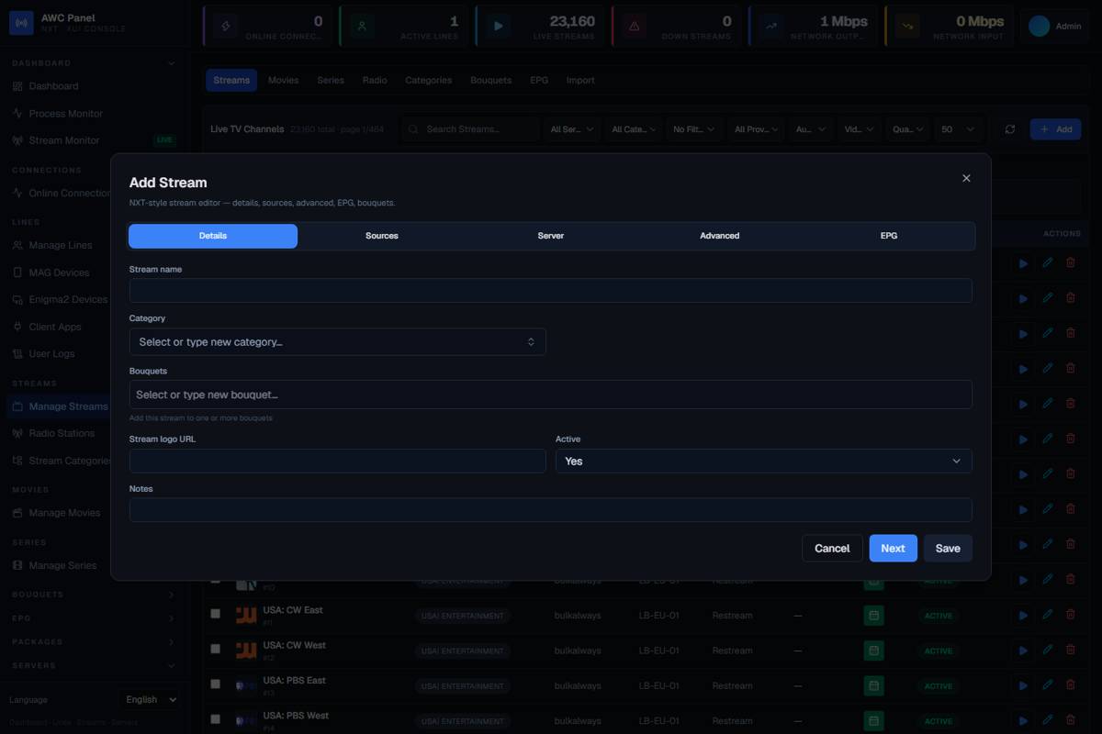Click the Next button
This screenshot has width=1102, height=734.
[x=893, y=548]
